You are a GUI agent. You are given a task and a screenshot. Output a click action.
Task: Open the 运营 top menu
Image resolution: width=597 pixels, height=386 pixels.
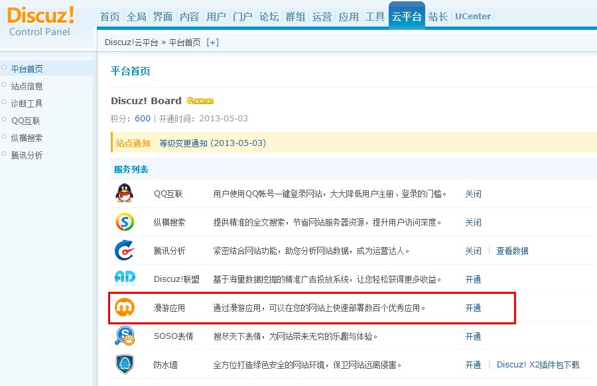coord(322,17)
